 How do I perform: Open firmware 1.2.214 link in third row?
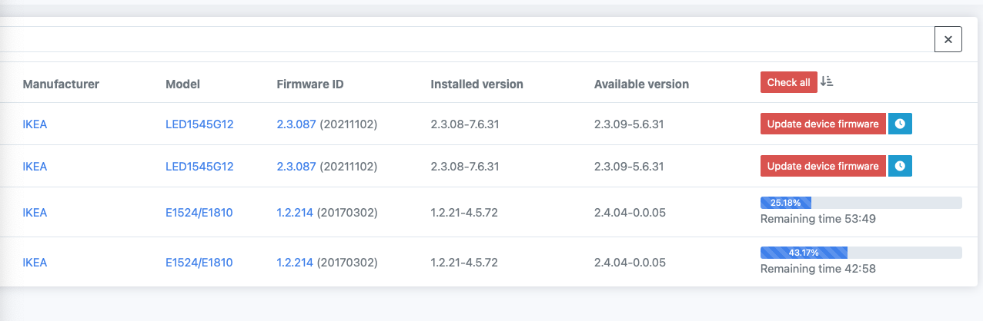point(295,213)
